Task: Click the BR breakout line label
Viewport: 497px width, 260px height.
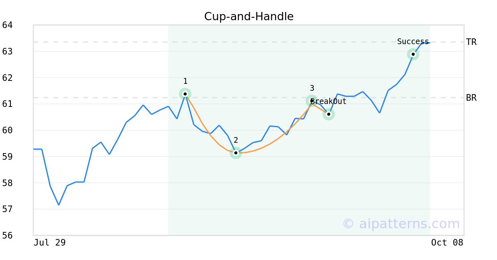Action: point(471,98)
